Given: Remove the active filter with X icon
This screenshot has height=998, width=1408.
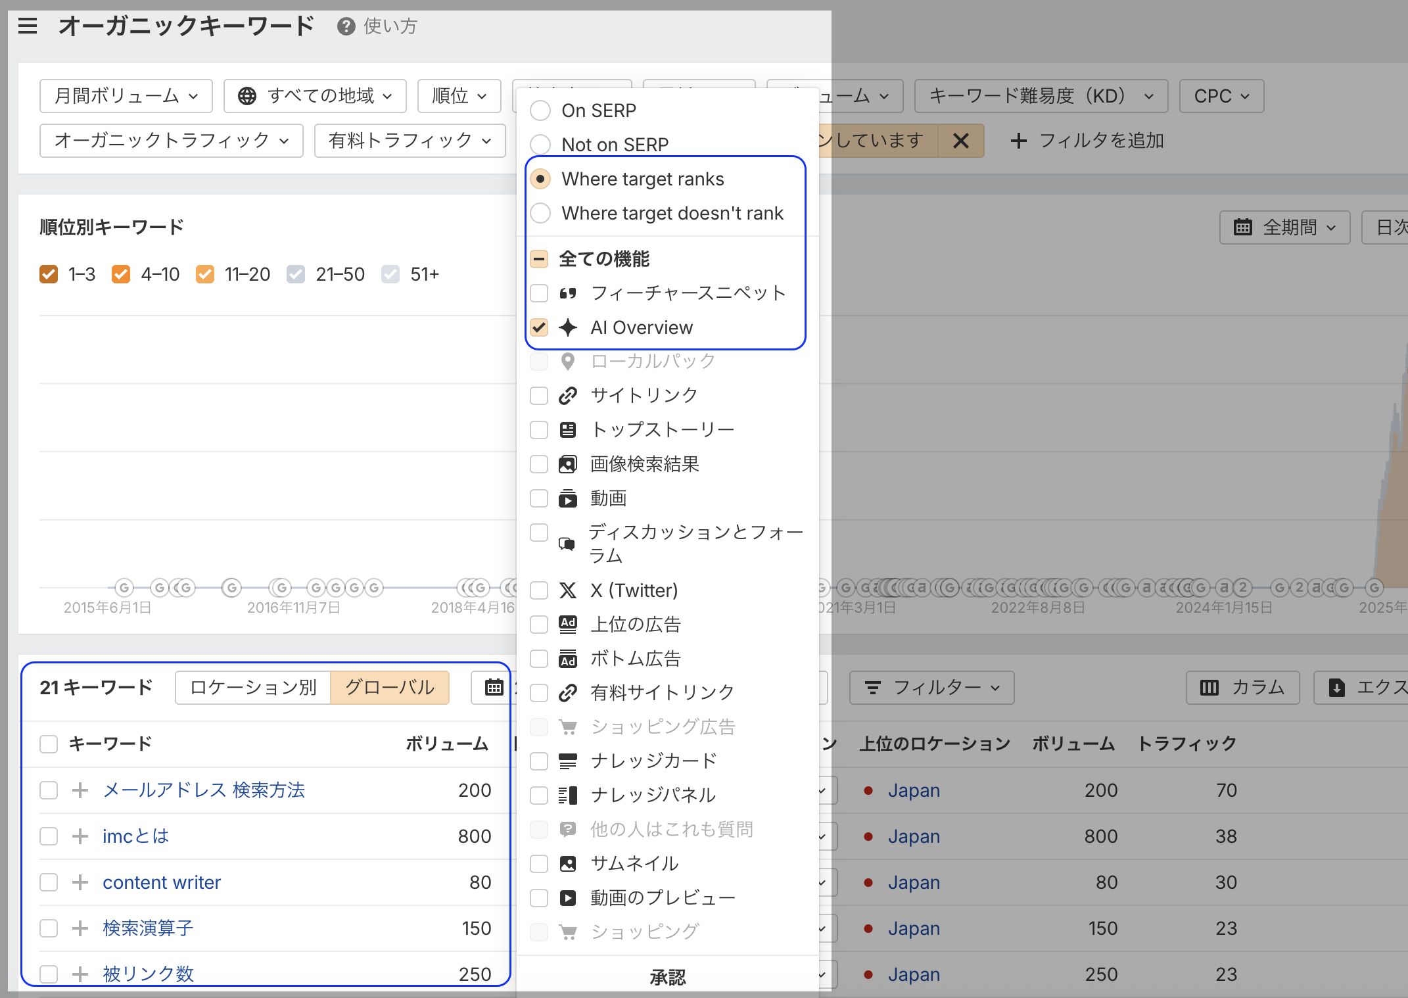Looking at the screenshot, I should pyautogui.click(x=961, y=141).
